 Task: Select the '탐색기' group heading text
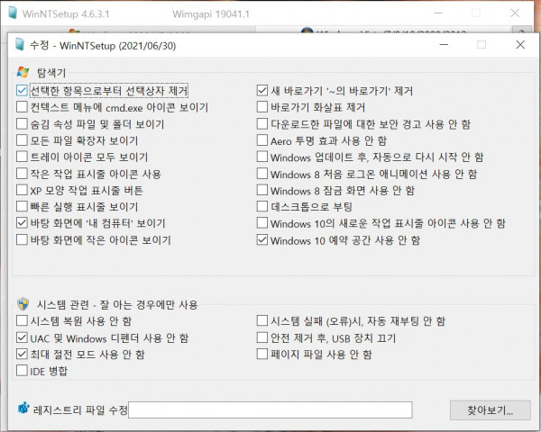tap(51, 72)
